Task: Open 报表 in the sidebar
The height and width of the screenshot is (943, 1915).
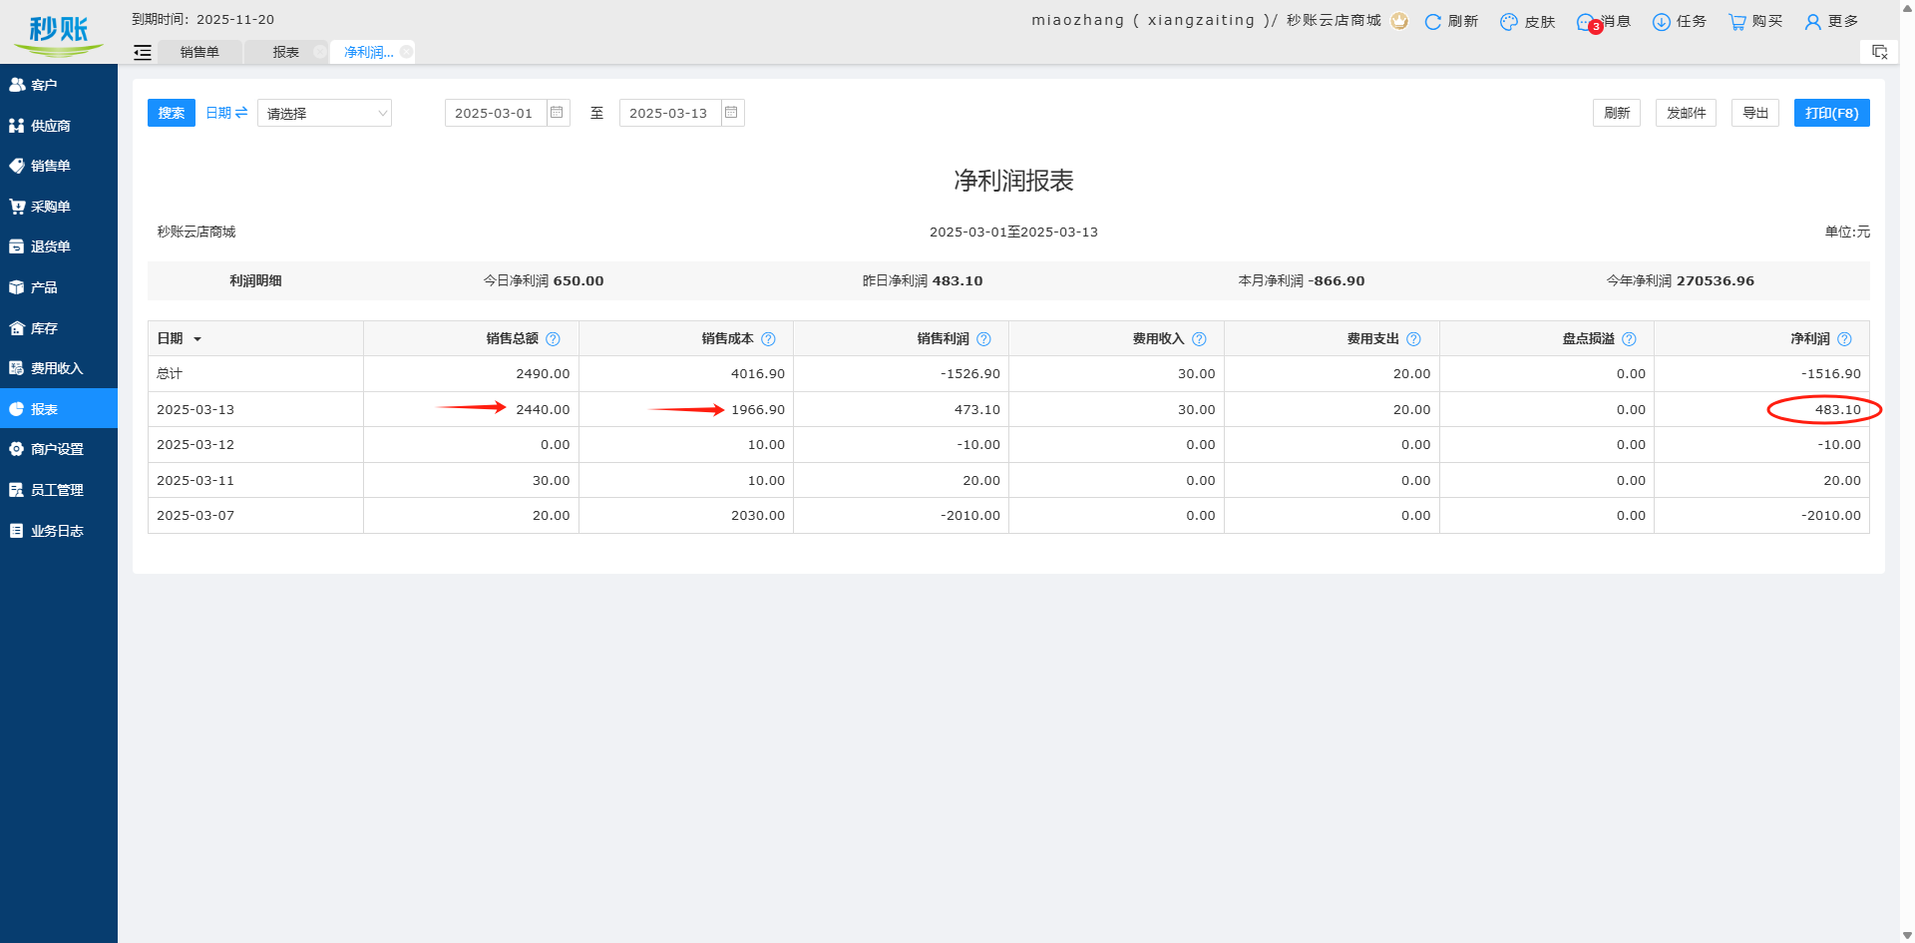Action: (x=59, y=409)
